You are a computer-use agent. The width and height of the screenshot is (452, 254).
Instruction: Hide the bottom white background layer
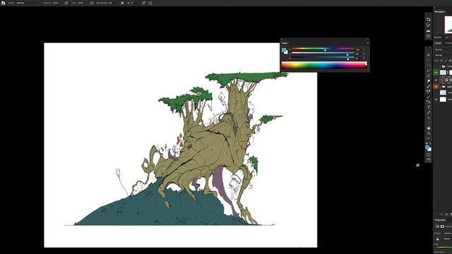click(436, 99)
